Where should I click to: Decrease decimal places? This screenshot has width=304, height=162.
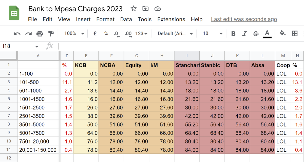(x=117, y=34)
